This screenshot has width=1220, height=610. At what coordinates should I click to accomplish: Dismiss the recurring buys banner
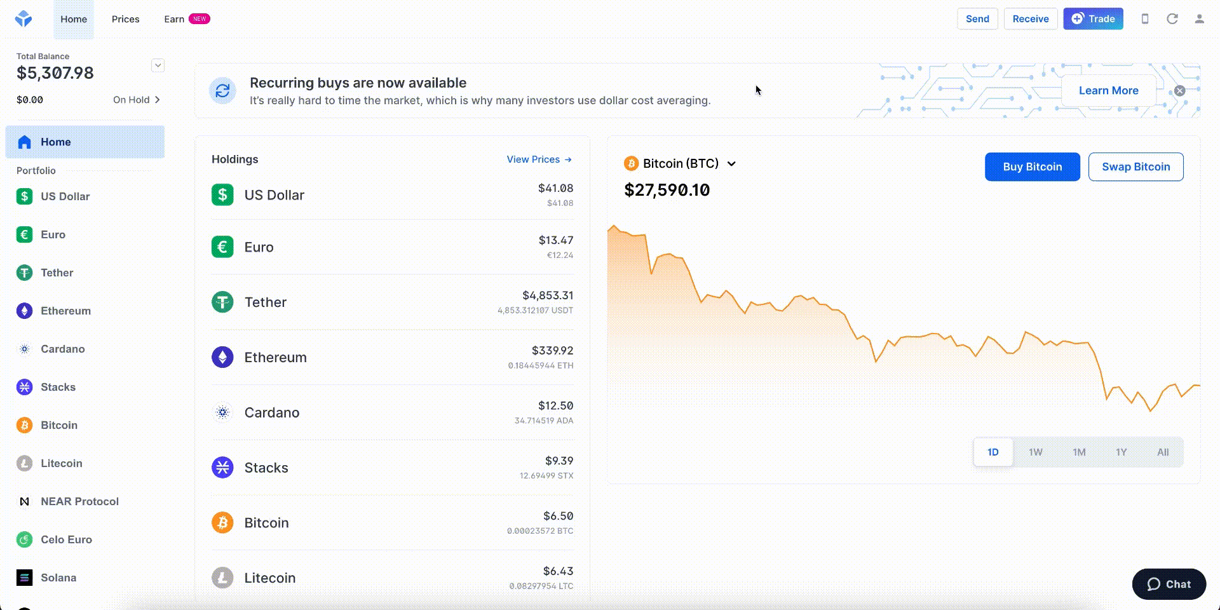coord(1179,91)
